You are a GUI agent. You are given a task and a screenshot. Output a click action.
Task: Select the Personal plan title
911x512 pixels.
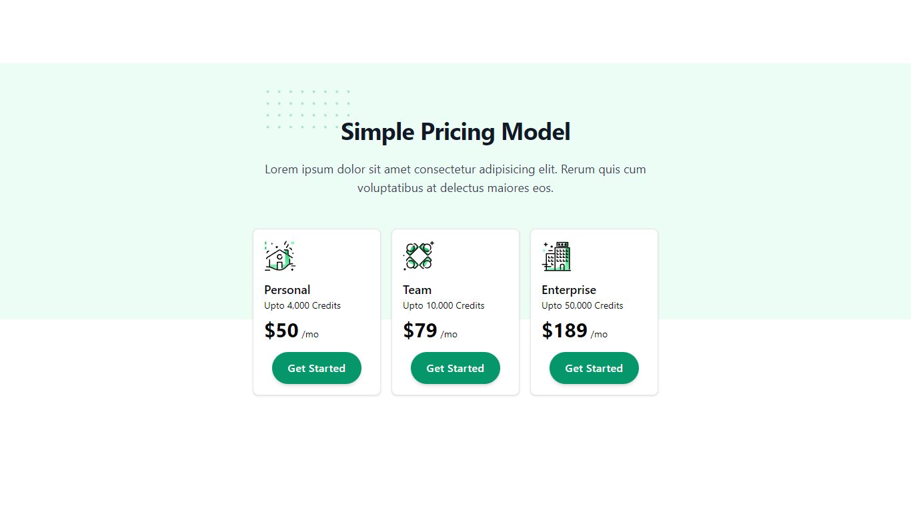pos(287,290)
